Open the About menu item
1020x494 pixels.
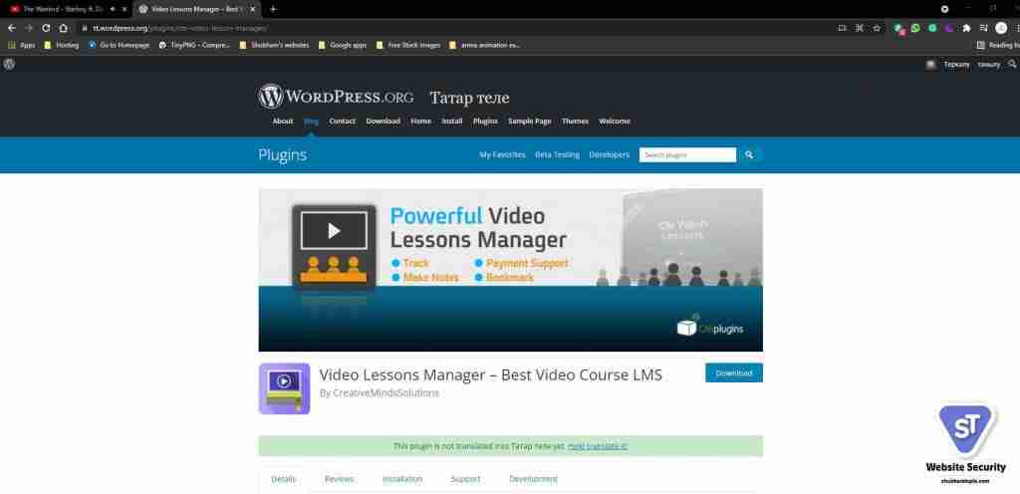click(282, 122)
